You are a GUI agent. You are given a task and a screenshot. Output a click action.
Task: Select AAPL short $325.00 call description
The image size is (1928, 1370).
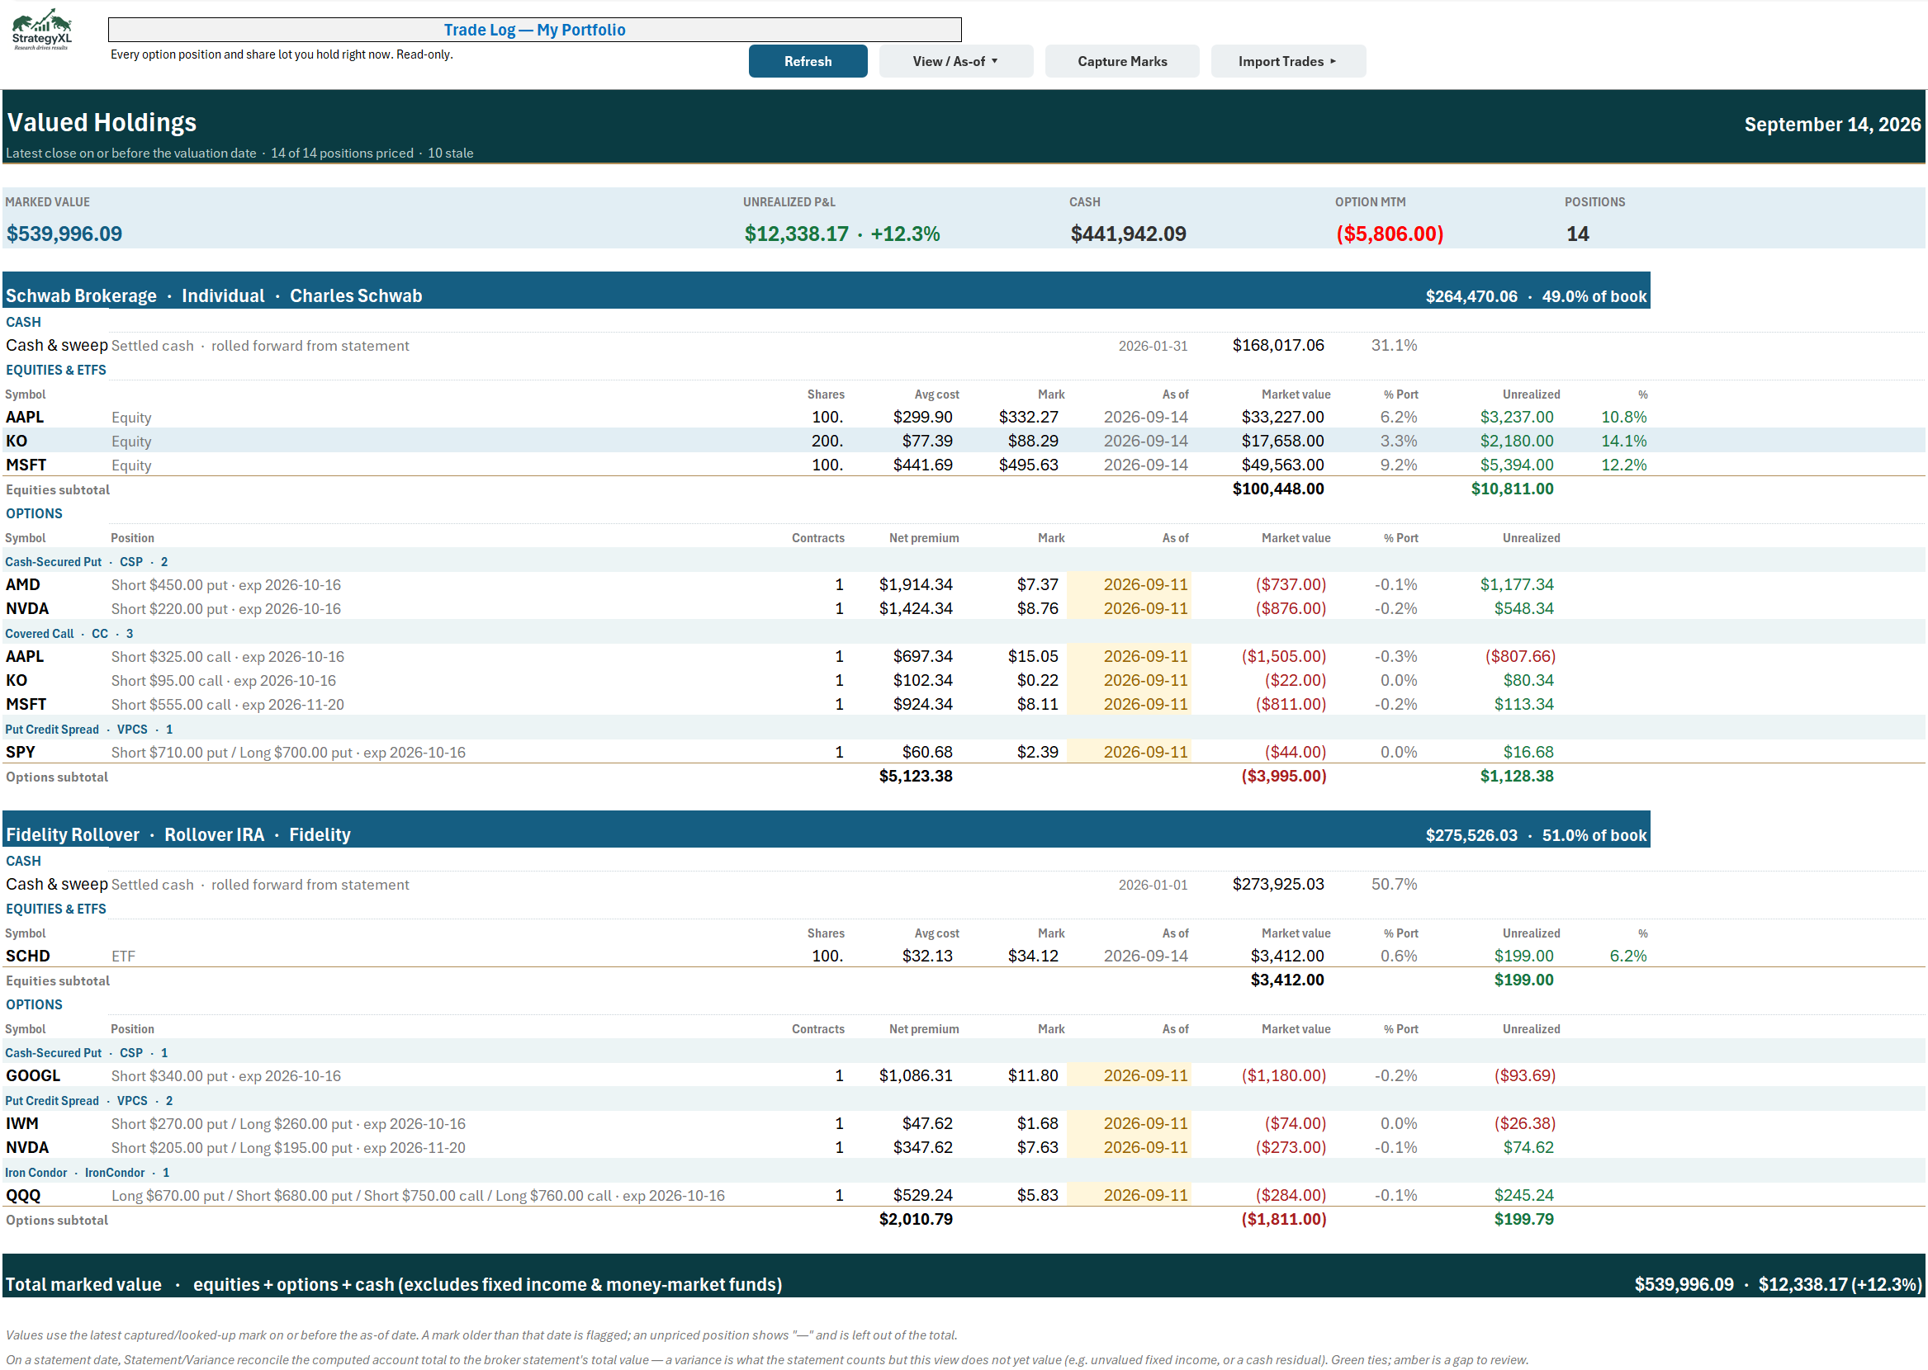tap(228, 656)
